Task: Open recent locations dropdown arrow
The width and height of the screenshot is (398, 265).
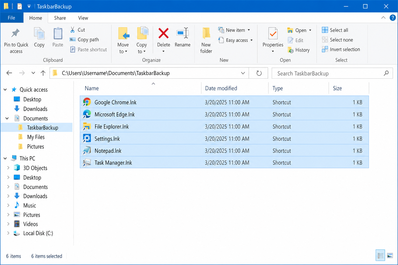Action: [33, 73]
